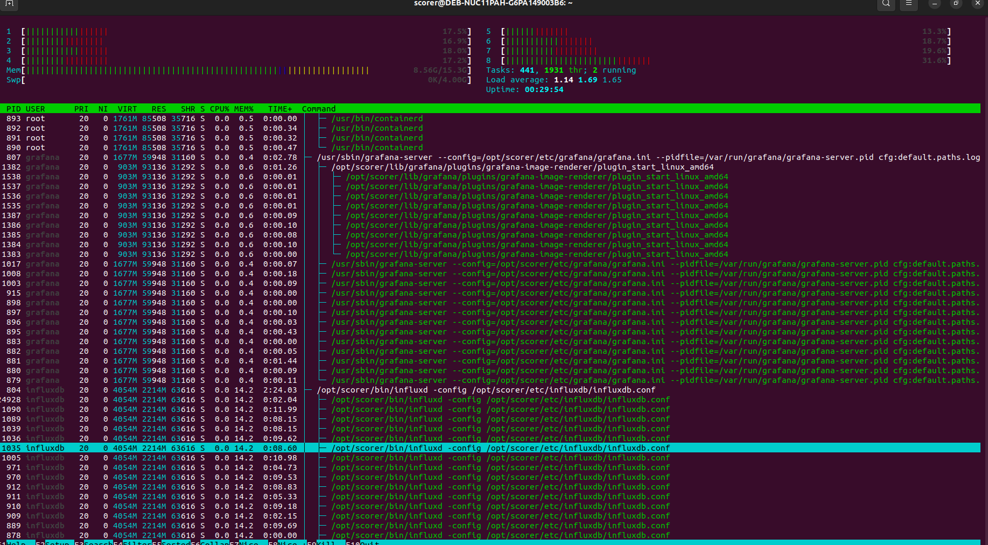Click the CPU 3 usage meter
This screenshot has width=988, height=545.
click(239, 51)
